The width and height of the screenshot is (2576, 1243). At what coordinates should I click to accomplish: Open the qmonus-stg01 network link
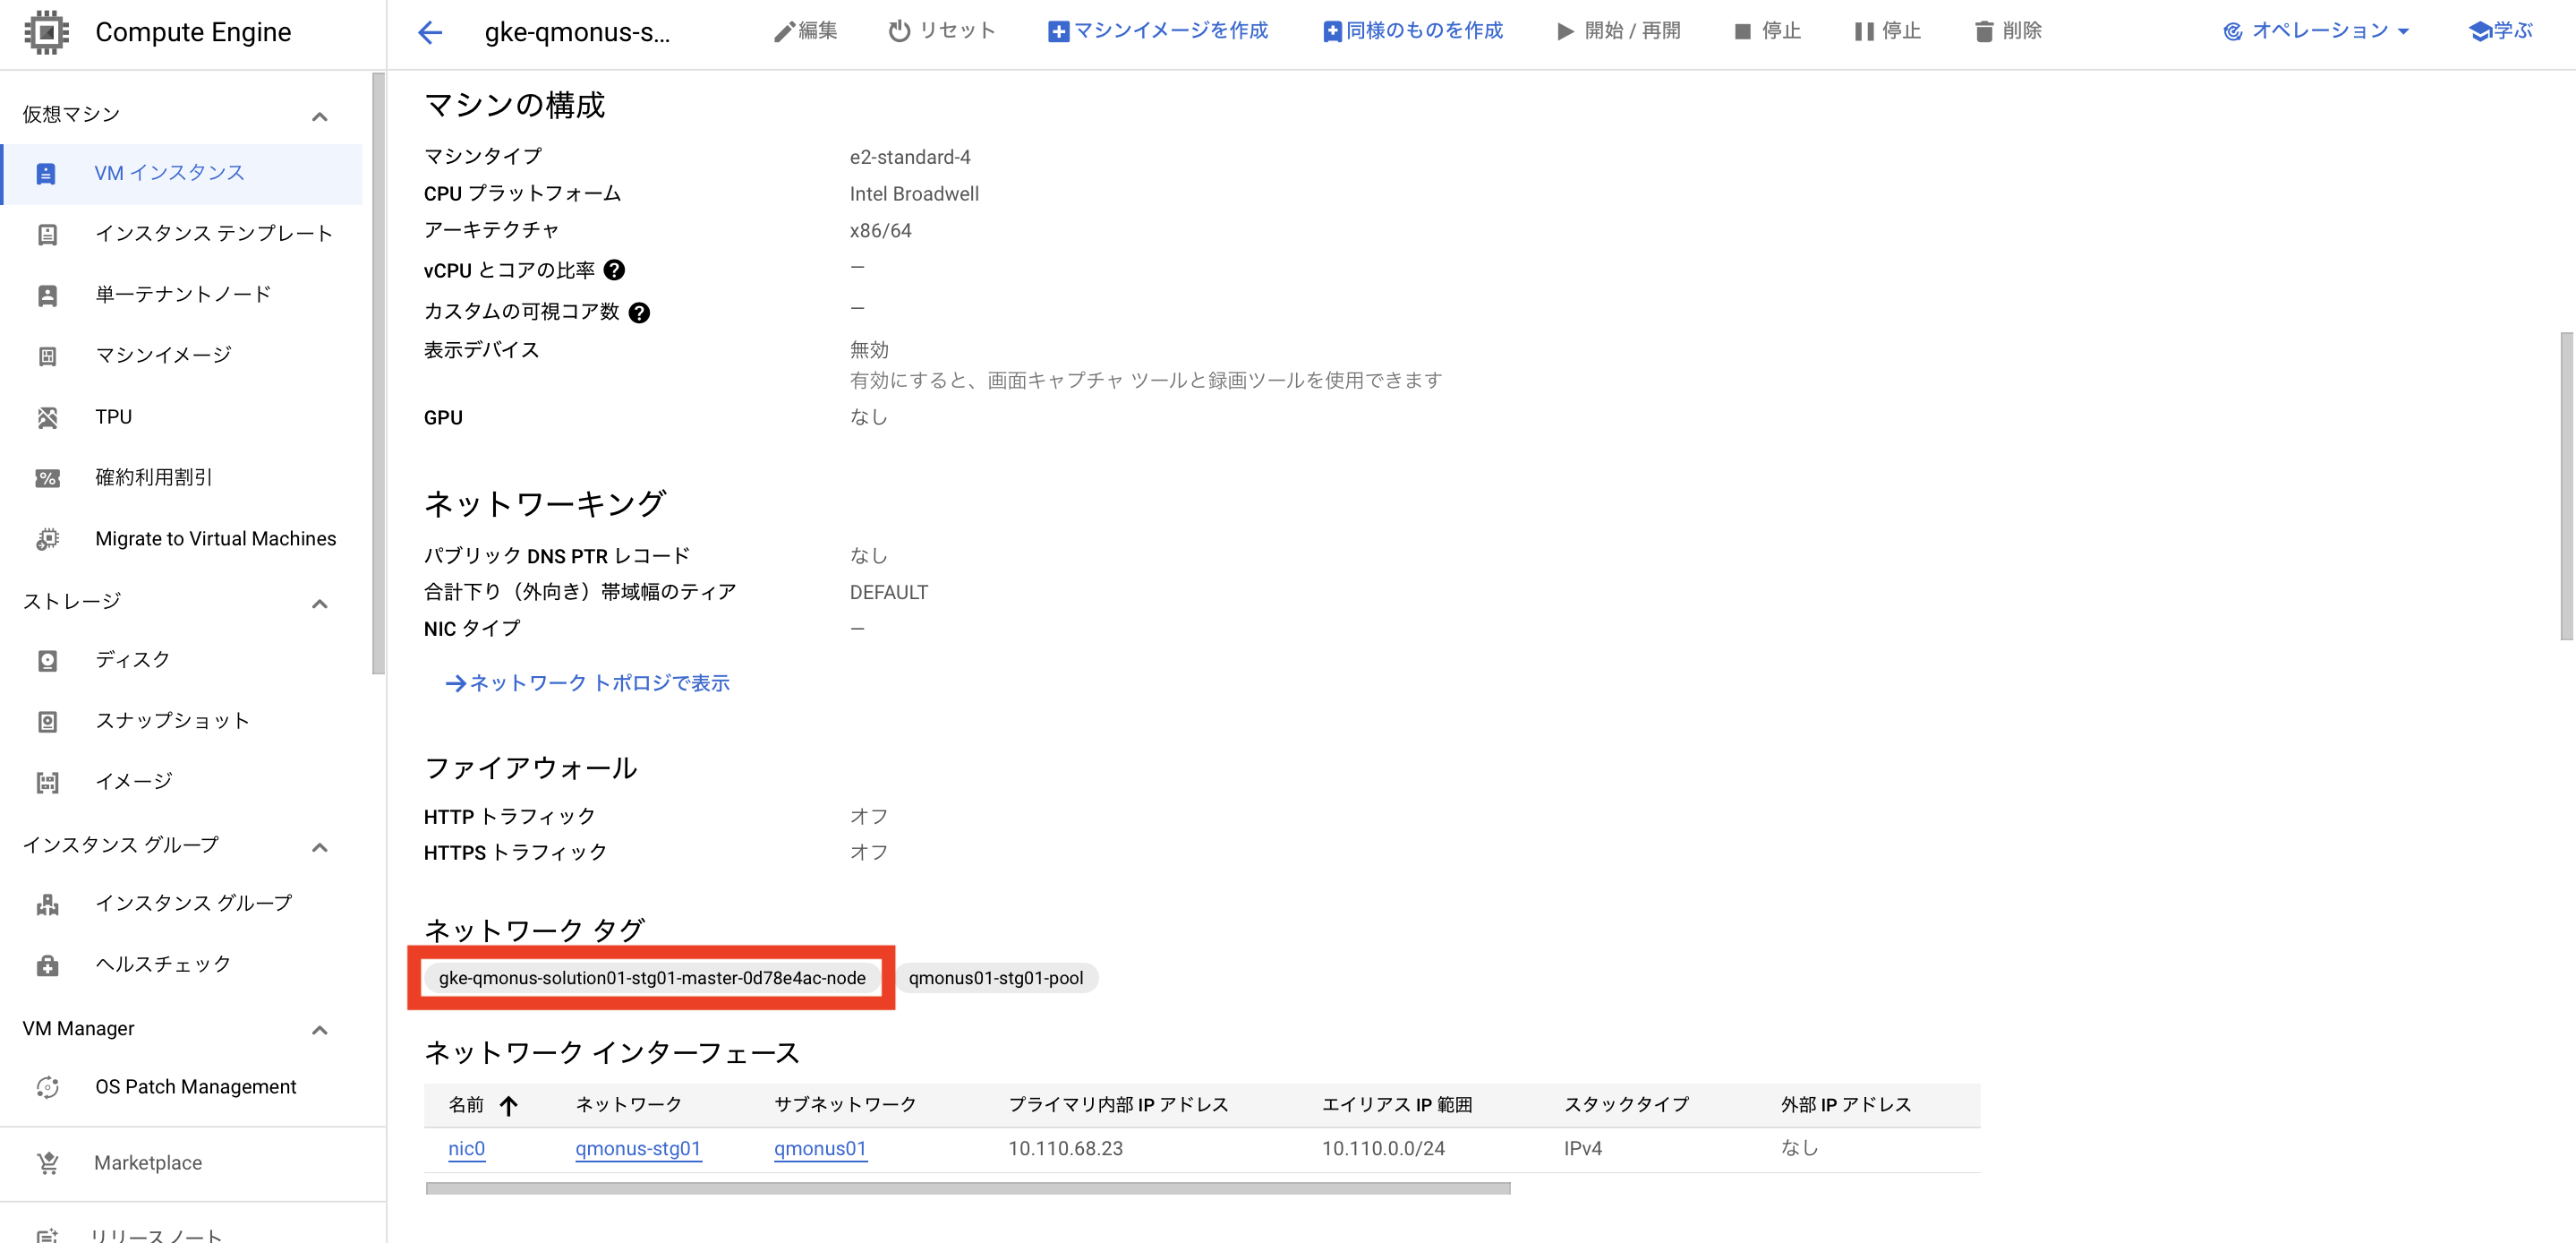click(x=638, y=1149)
